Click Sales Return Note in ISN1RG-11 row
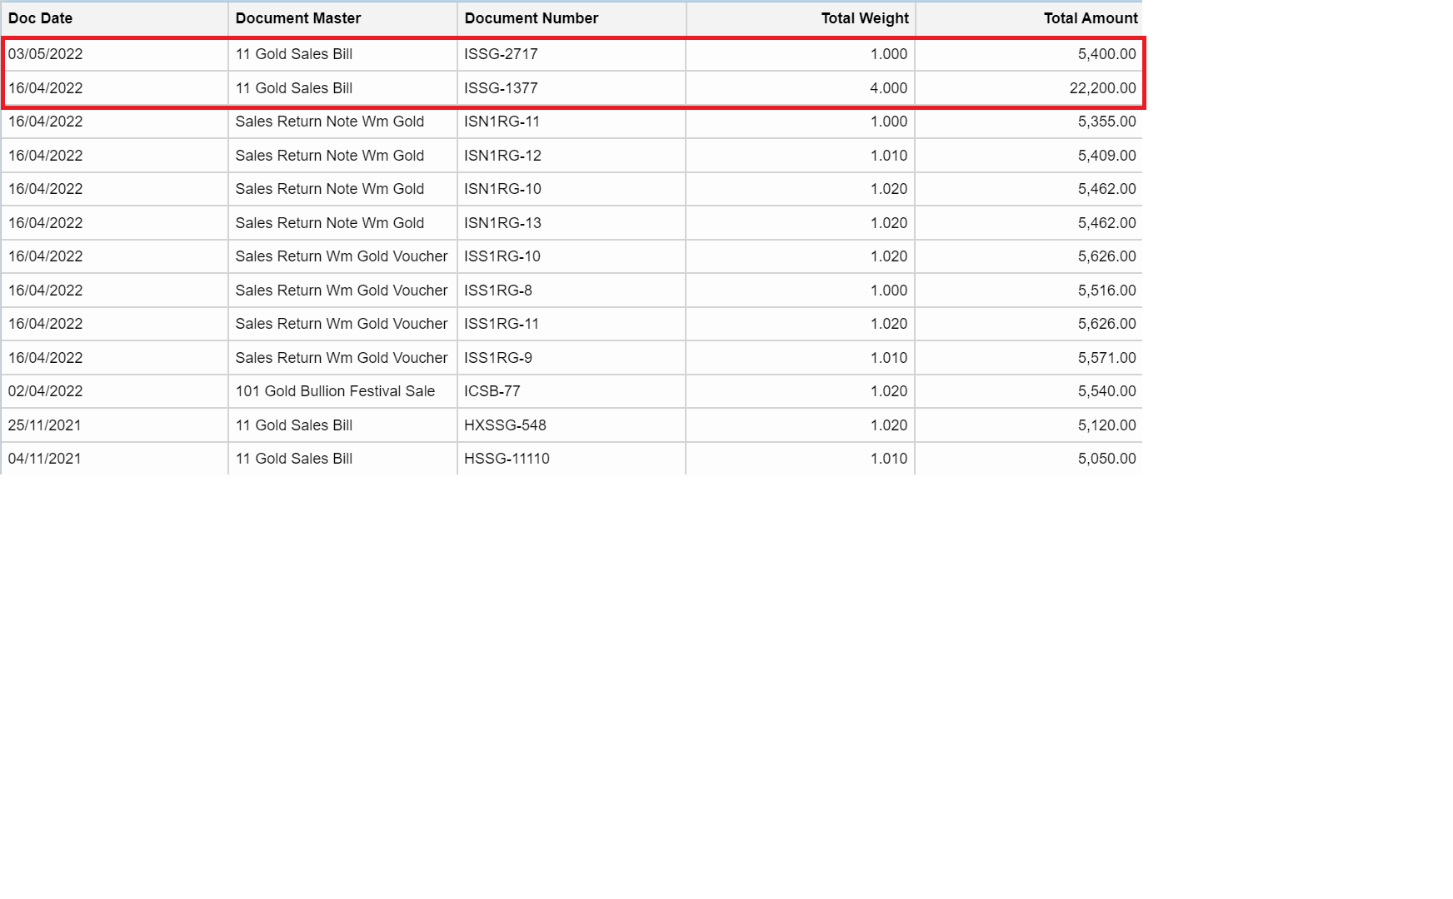Screen dimensions: 1453x899 [330, 122]
